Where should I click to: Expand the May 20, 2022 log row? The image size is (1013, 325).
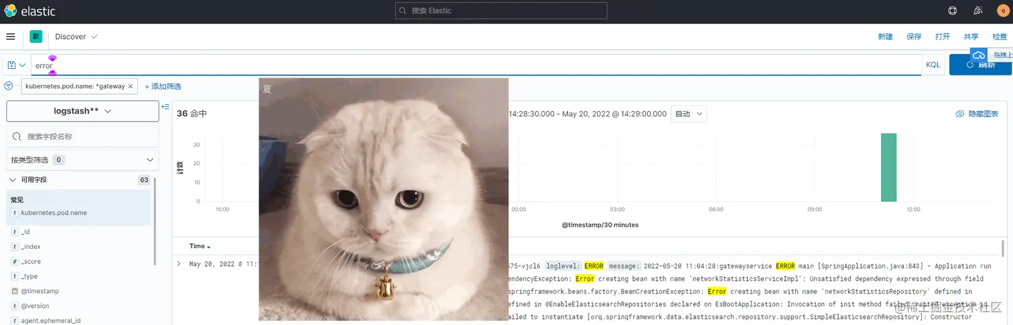click(x=179, y=264)
